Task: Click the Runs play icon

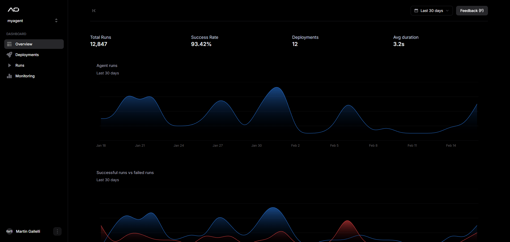Action: [x=9, y=65]
